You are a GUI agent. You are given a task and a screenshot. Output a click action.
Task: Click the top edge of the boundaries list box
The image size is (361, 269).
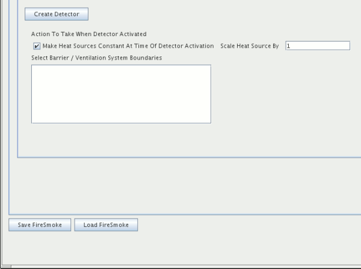point(121,66)
